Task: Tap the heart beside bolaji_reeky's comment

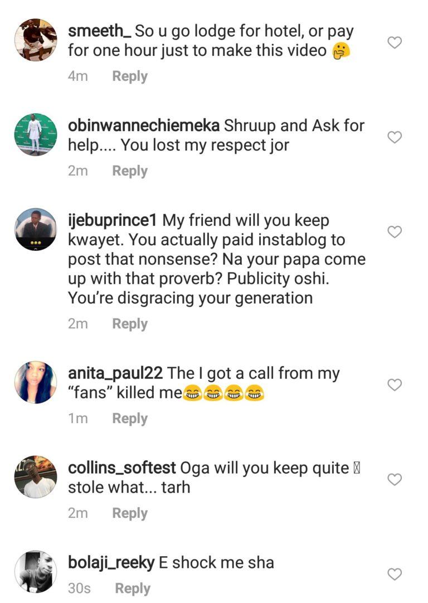Action: 395,574
